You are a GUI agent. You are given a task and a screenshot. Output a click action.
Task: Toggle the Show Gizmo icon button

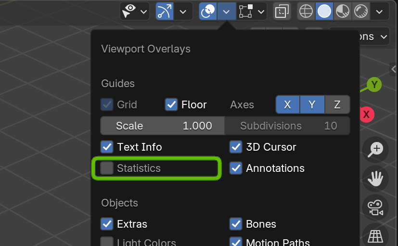(165, 11)
